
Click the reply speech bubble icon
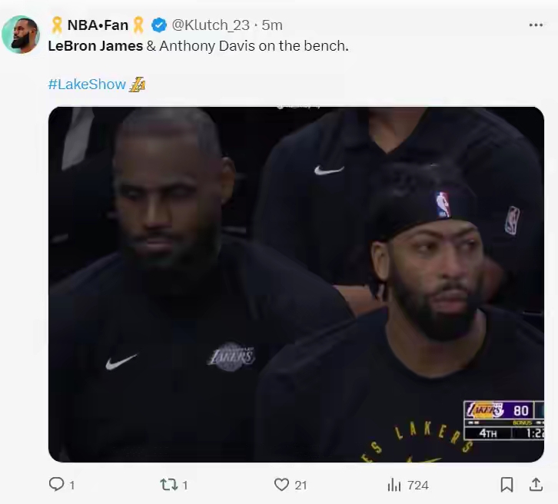coord(56,485)
